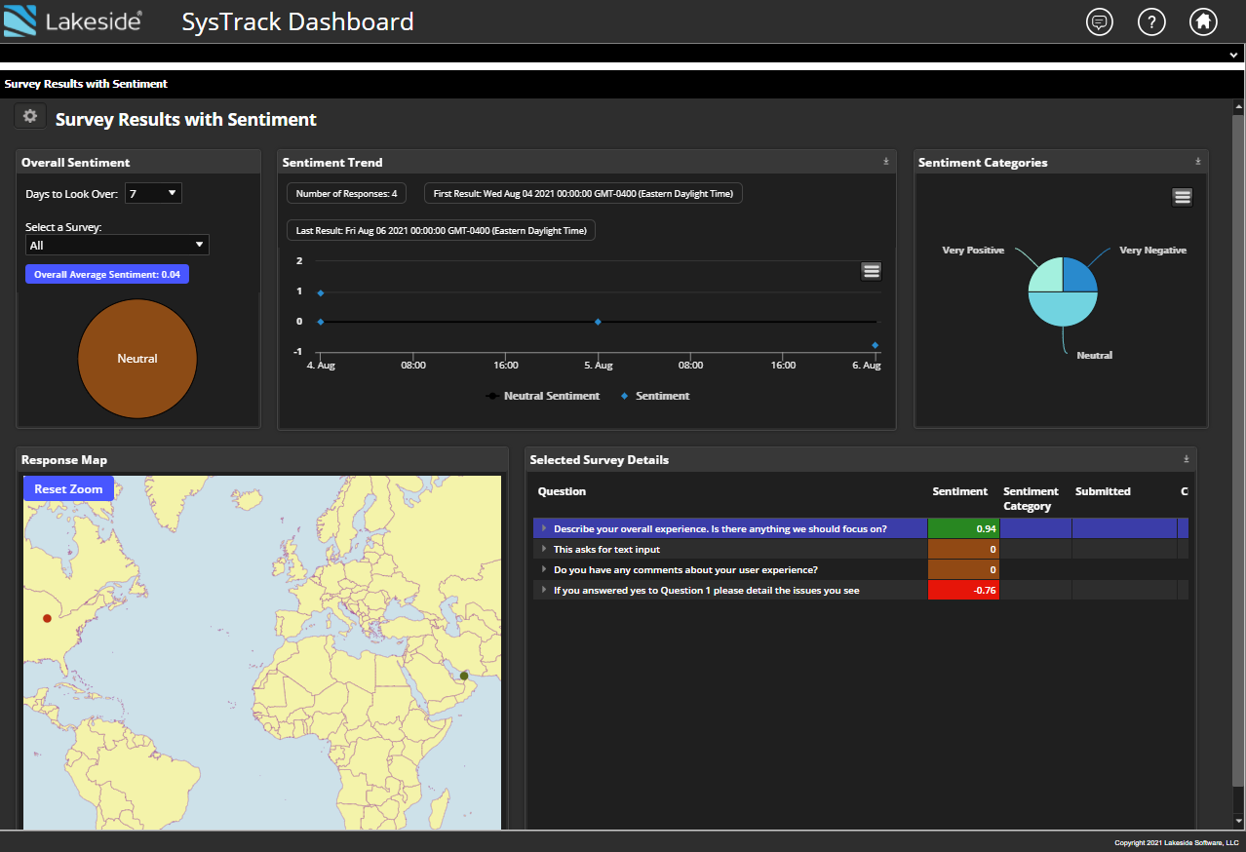Click the help question mark icon
This screenshot has width=1246, height=852.
pyautogui.click(x=1151, y=21)
